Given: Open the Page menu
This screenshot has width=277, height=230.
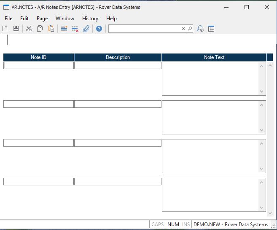Looking at the screenshot, I should [42, 19].
